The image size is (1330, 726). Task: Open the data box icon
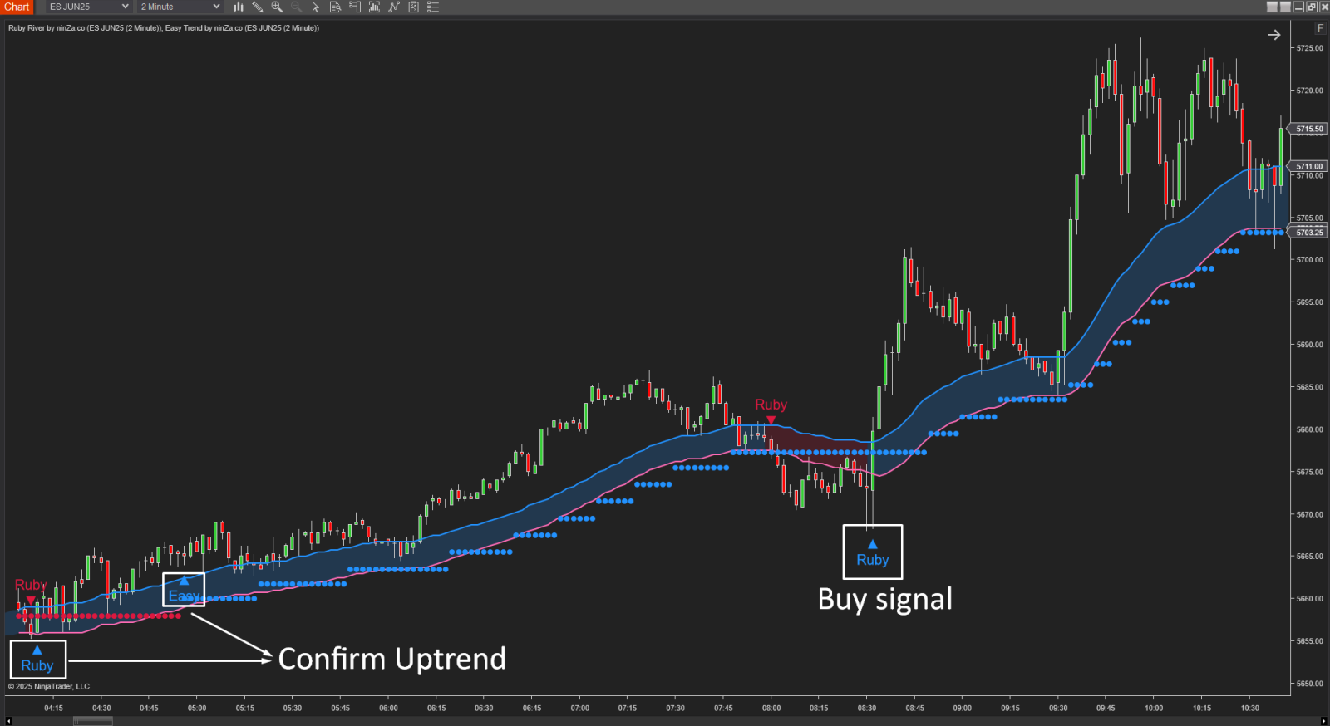coord(335,7)
